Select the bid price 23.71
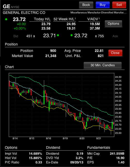130x167 pixels. pos(49,36)
